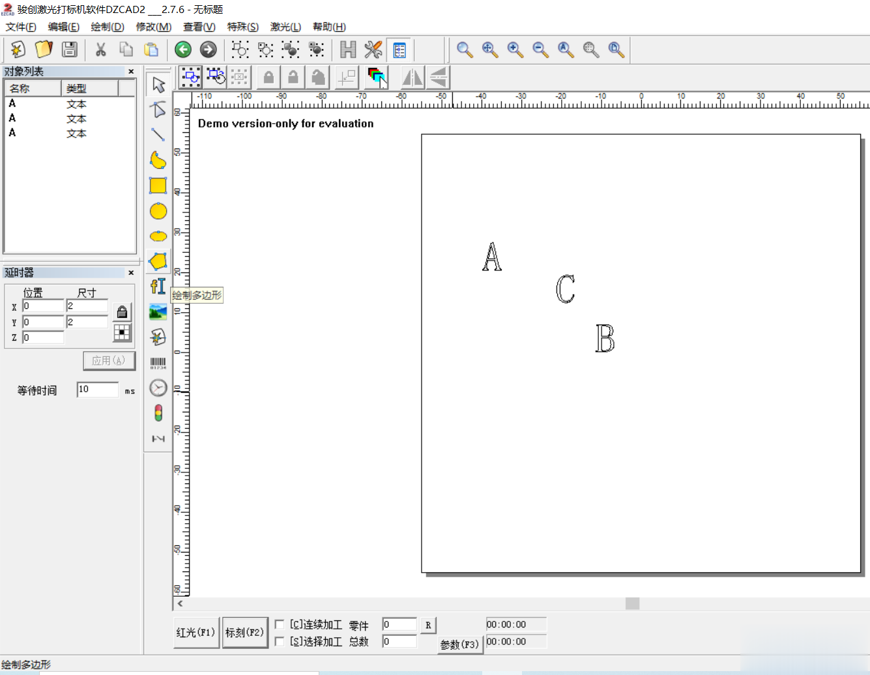Create a new file with the New icon
The width and height of the screenshot is (870, 675).
(18, 50)
